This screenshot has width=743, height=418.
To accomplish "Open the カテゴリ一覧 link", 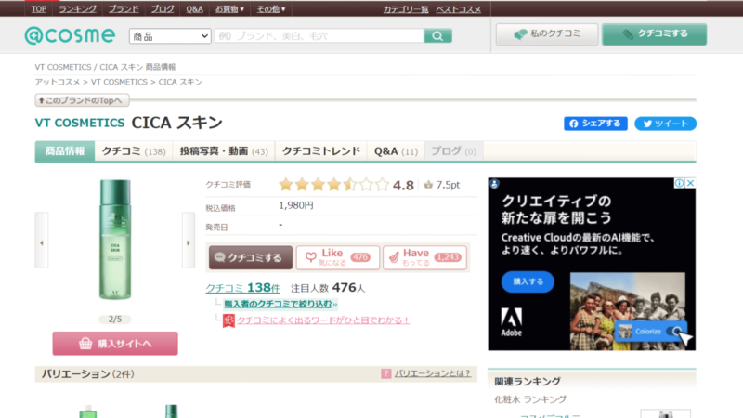I will tap(406, 9).
